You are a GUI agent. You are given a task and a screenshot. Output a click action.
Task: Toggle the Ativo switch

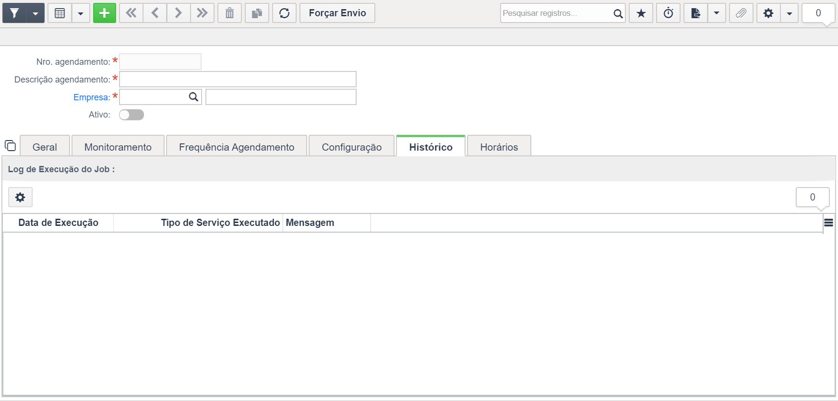click(132, 115)
